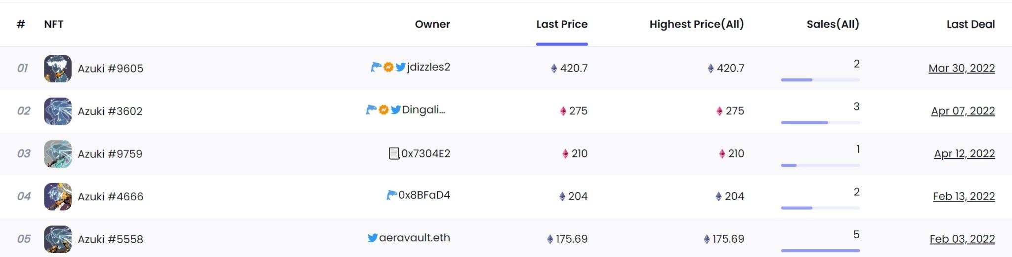
Task: Click the orange verified badge beside jdizzles2
Action: (x=388, y=67)
